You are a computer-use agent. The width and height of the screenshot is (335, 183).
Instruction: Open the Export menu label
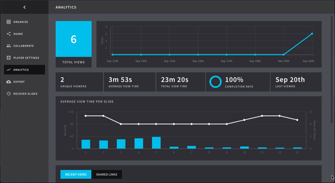[19, 82]
